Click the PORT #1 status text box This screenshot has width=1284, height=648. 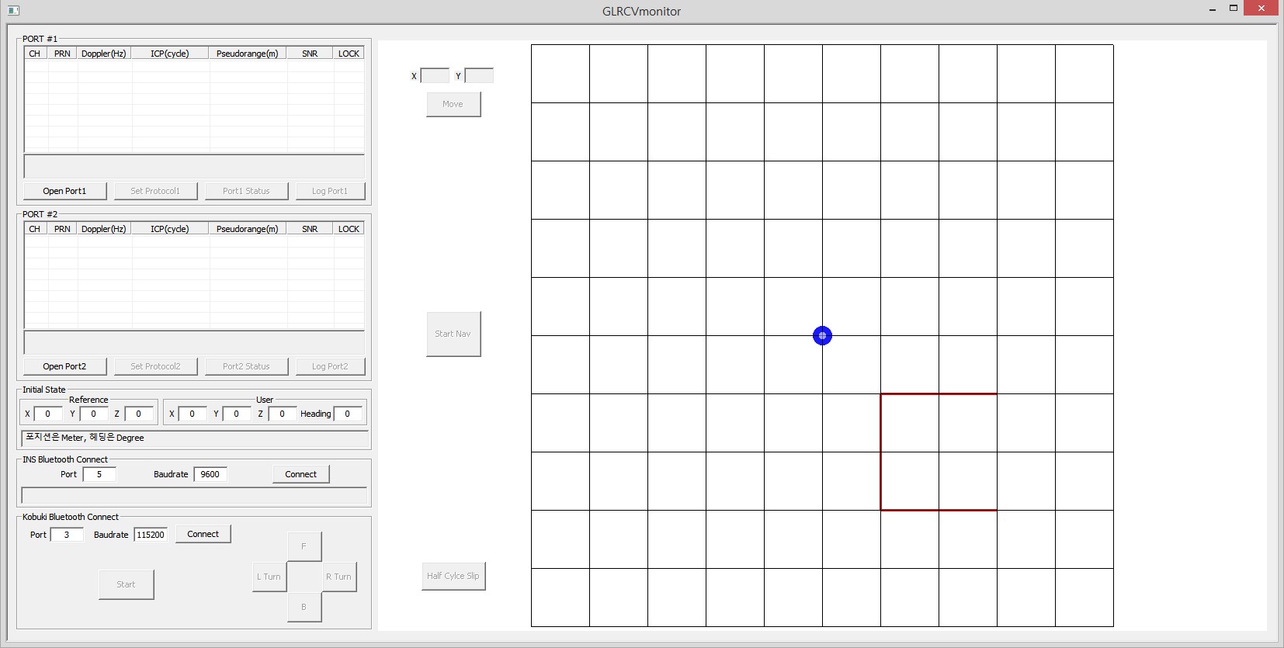click(194, 166)
